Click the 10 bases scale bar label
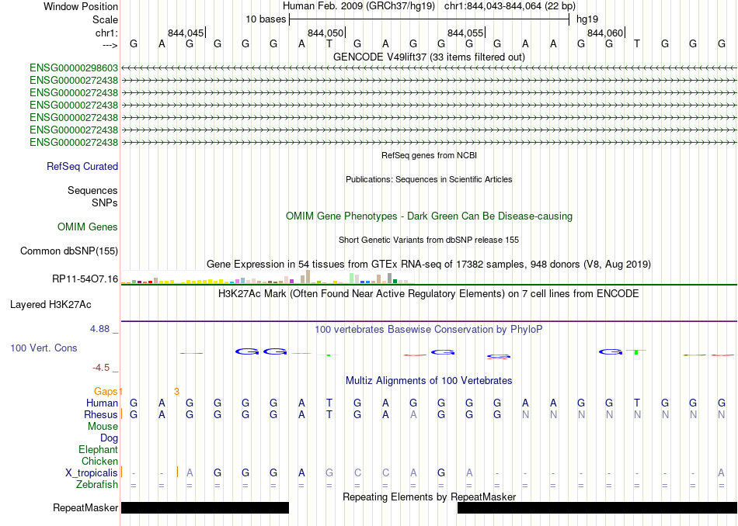 pyautogui.click(x=266, y=19)
